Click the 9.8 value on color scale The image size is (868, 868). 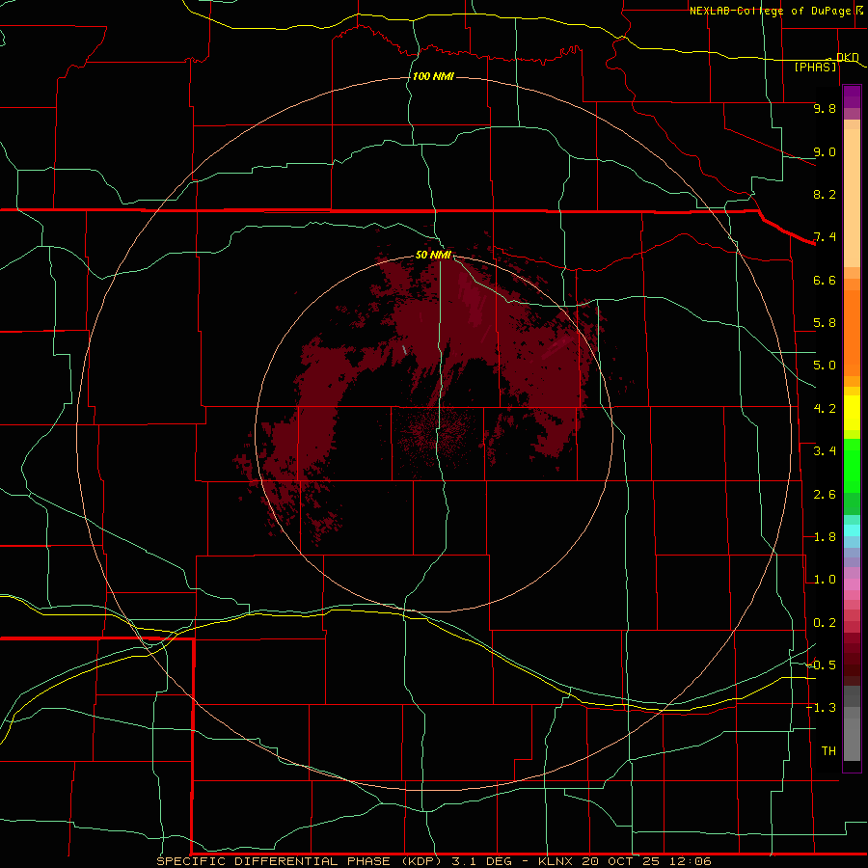pos(825,108)
